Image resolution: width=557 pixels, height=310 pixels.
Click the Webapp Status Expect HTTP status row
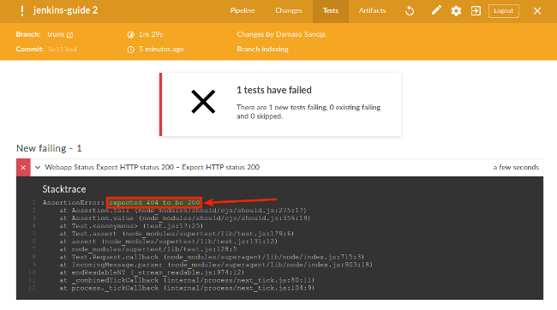287,167
